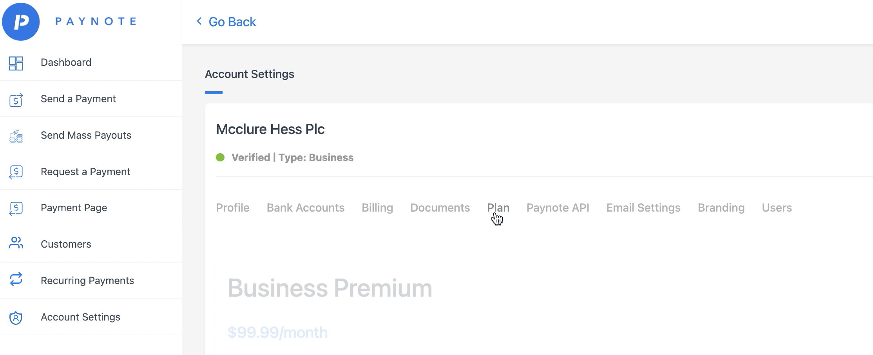Screen dimensions: 873x355
Task: Switch to Email Settings tab
Action: (643, 208)
